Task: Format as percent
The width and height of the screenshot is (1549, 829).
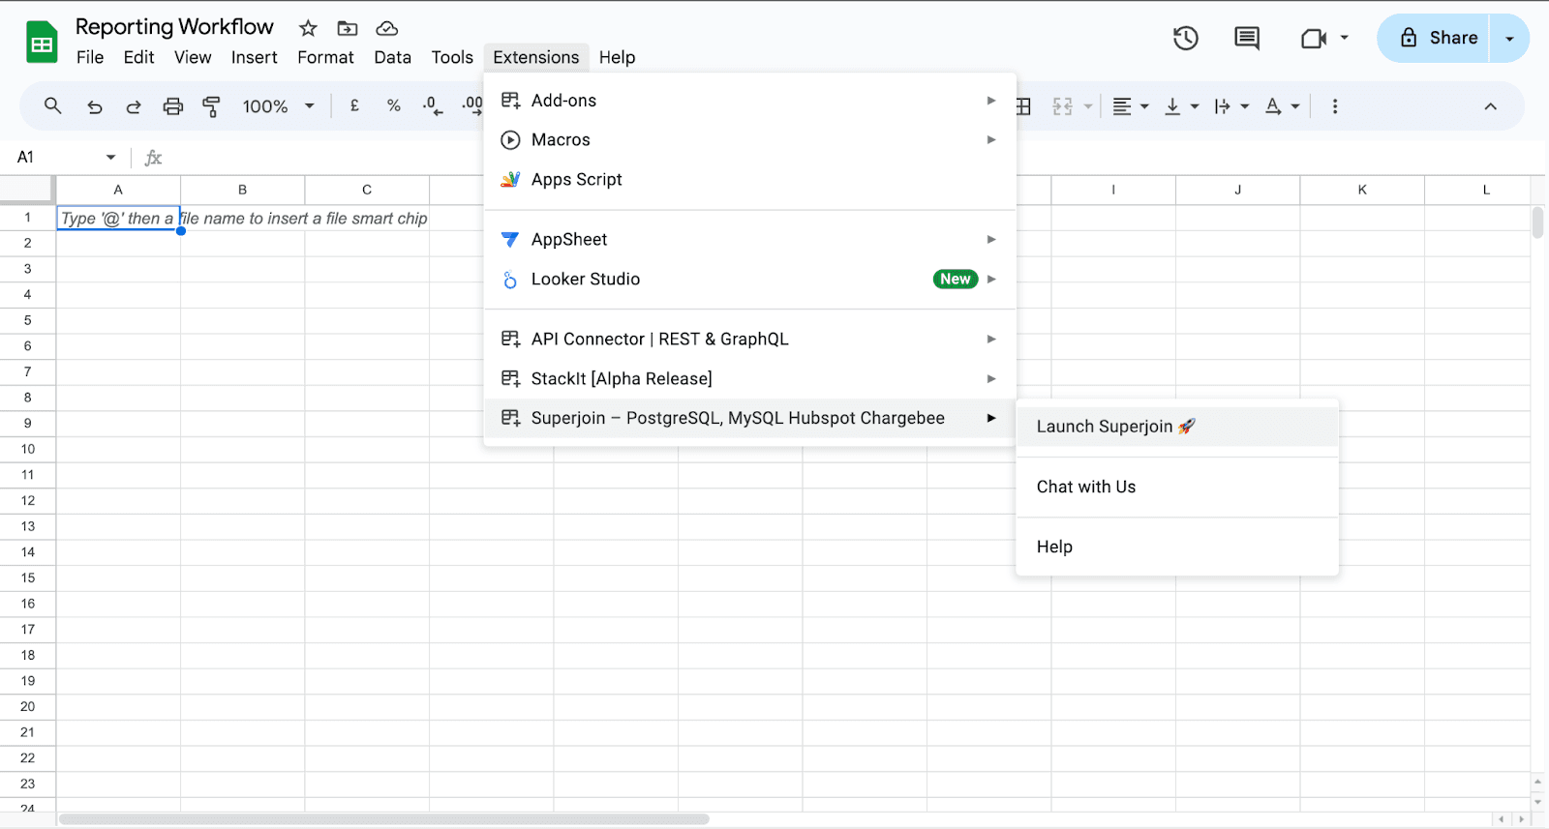Action: click(394, 105)
